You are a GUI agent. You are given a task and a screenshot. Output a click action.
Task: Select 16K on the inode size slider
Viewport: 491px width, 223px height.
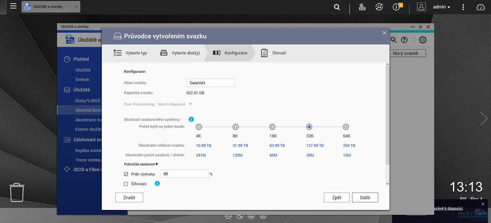point(272,126)
